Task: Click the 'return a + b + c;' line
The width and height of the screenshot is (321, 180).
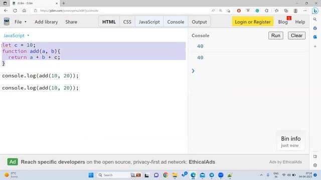Action: (x=34, y=57)
